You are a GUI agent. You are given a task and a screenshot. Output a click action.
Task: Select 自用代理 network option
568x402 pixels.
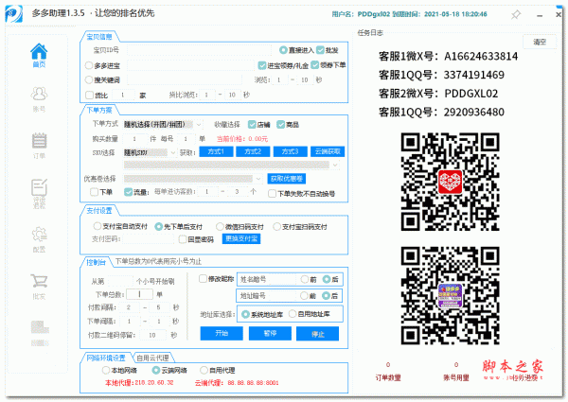tap(204, 370)
